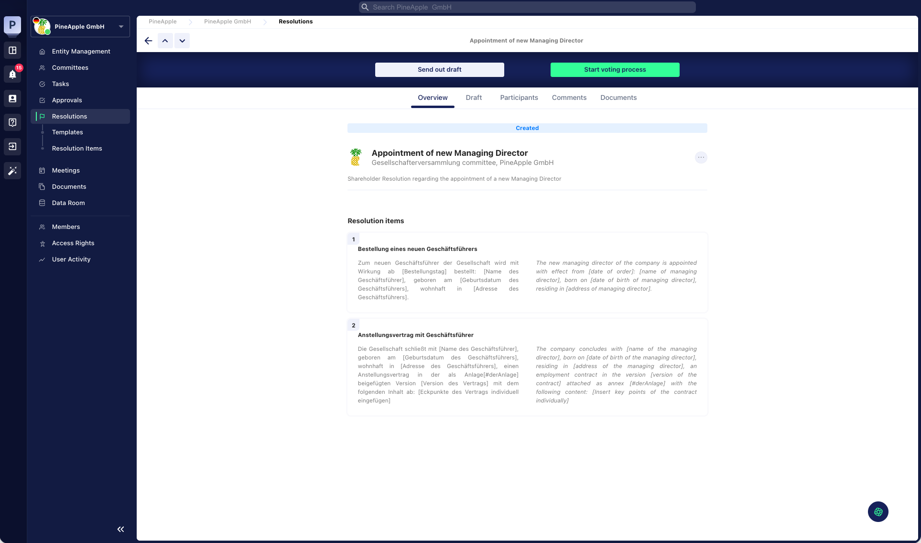Open the help question mark icon
Viewport: 921px width, 543px height.
click(12, 122)
